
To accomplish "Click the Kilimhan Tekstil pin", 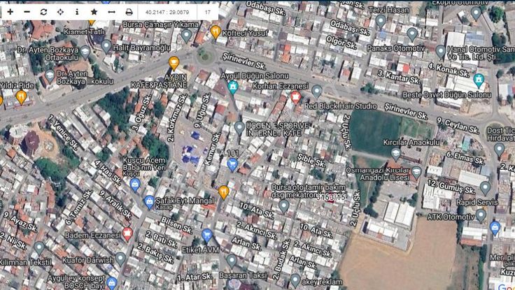I will [x=39, y=248].
